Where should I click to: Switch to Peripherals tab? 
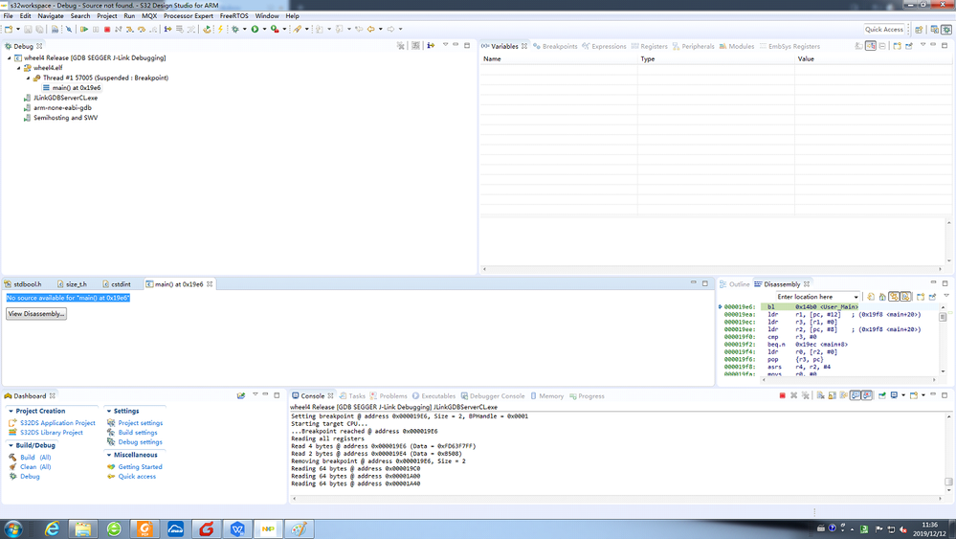[x=693, y=46]
